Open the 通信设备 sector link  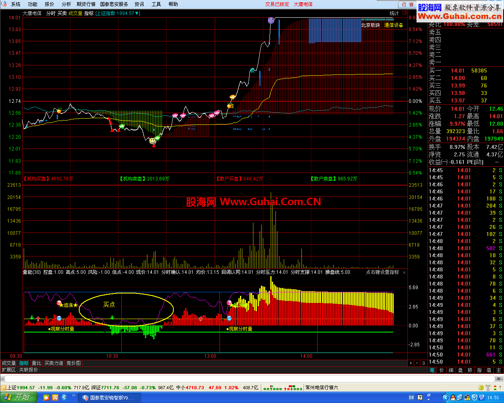pyautogui.click(x=394, y=25)
